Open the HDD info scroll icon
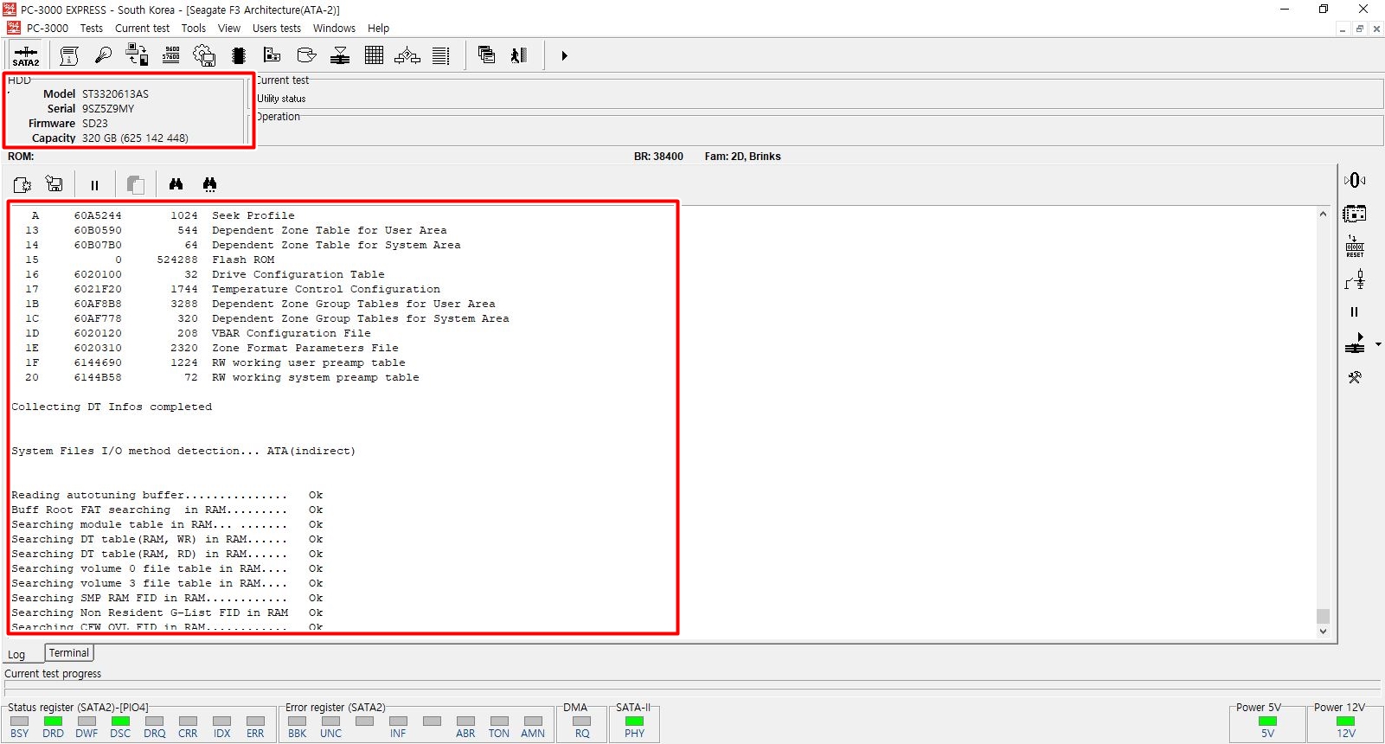1385x744 pixels. (x=69, y=55)
